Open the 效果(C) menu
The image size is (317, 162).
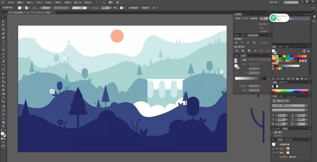pos(58,2)
